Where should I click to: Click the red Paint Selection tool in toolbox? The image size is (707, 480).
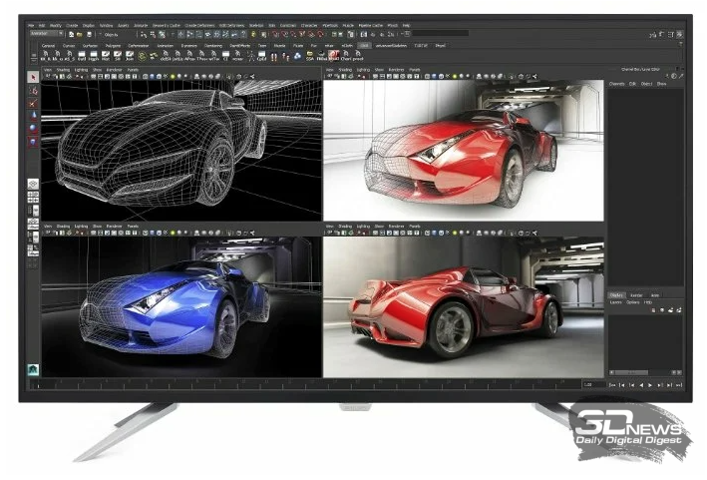pos(33,104)
